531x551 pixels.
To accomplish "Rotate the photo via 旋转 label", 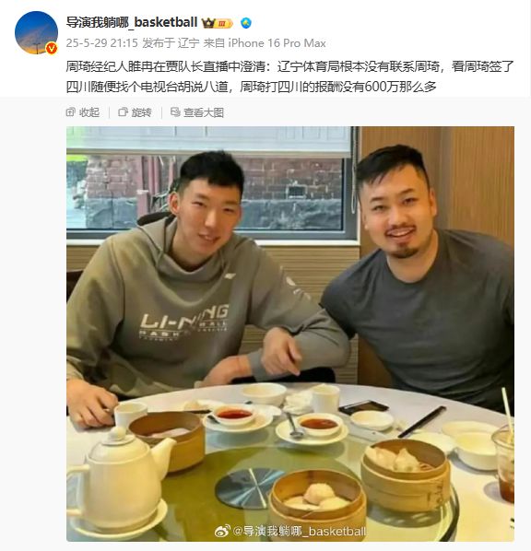I will (x=141, y=112).
